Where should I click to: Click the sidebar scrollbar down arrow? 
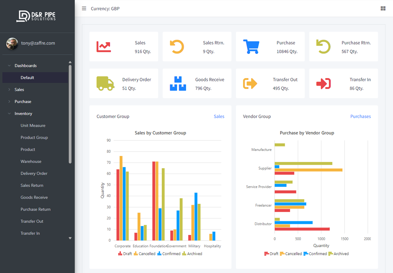click(70, 238)
